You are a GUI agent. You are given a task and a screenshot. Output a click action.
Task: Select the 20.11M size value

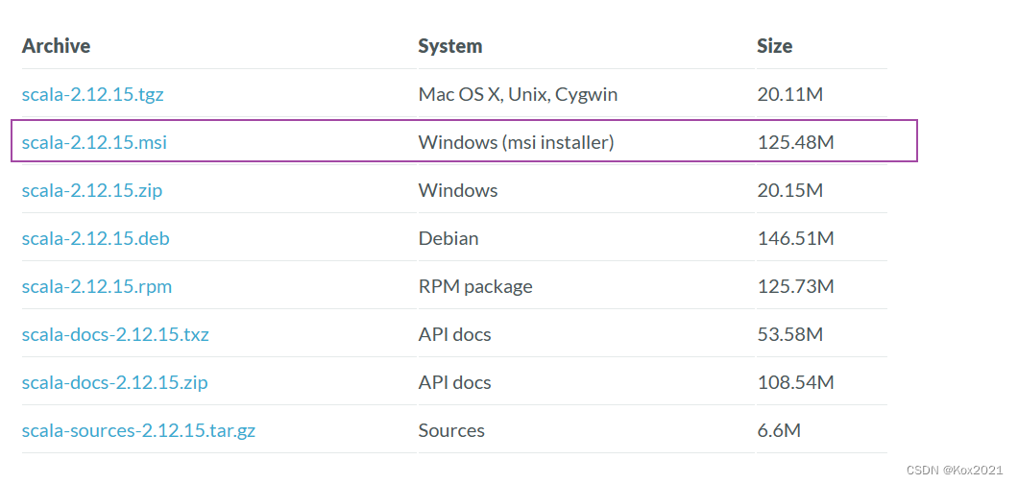coord(790,95)
